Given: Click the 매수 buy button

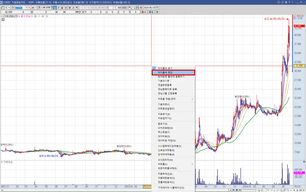Looking at the screenshot, I should point(144,12).
